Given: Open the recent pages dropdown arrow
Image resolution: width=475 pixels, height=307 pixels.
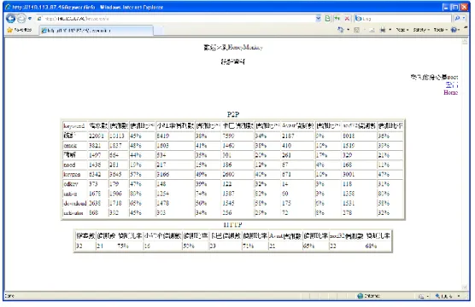Looking at the screenshot, I should pos(30,19).
